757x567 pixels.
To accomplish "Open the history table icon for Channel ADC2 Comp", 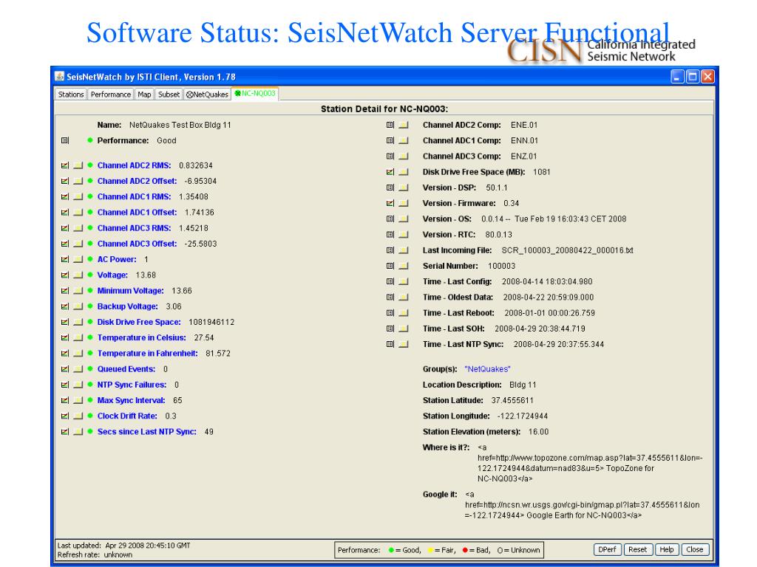I will click(390, 125).
